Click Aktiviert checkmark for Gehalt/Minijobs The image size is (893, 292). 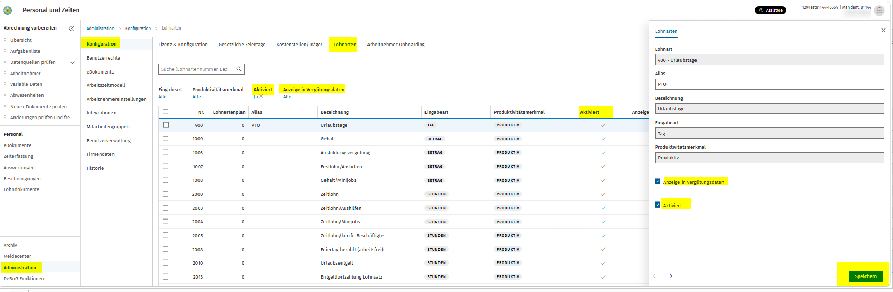tap(603, 180)
